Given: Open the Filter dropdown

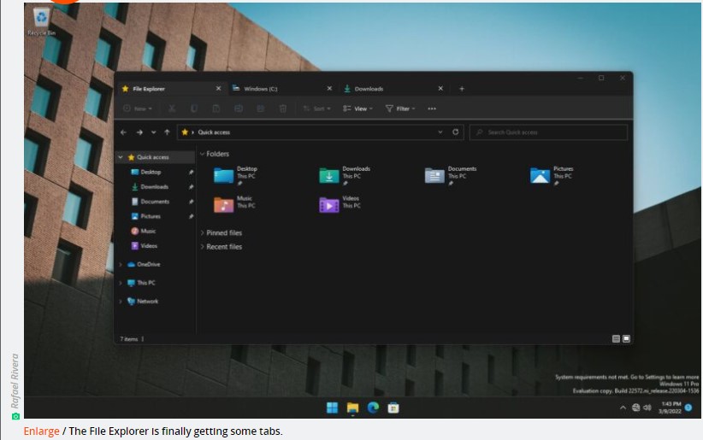Looking at the screenshot, I should click(400, 109).
